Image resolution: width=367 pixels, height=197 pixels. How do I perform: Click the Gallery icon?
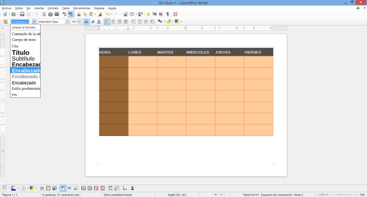click(154, 14)
